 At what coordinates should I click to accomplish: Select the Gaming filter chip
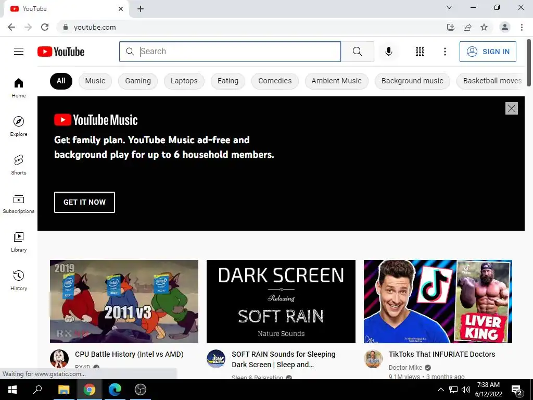[x=137, y=81]
